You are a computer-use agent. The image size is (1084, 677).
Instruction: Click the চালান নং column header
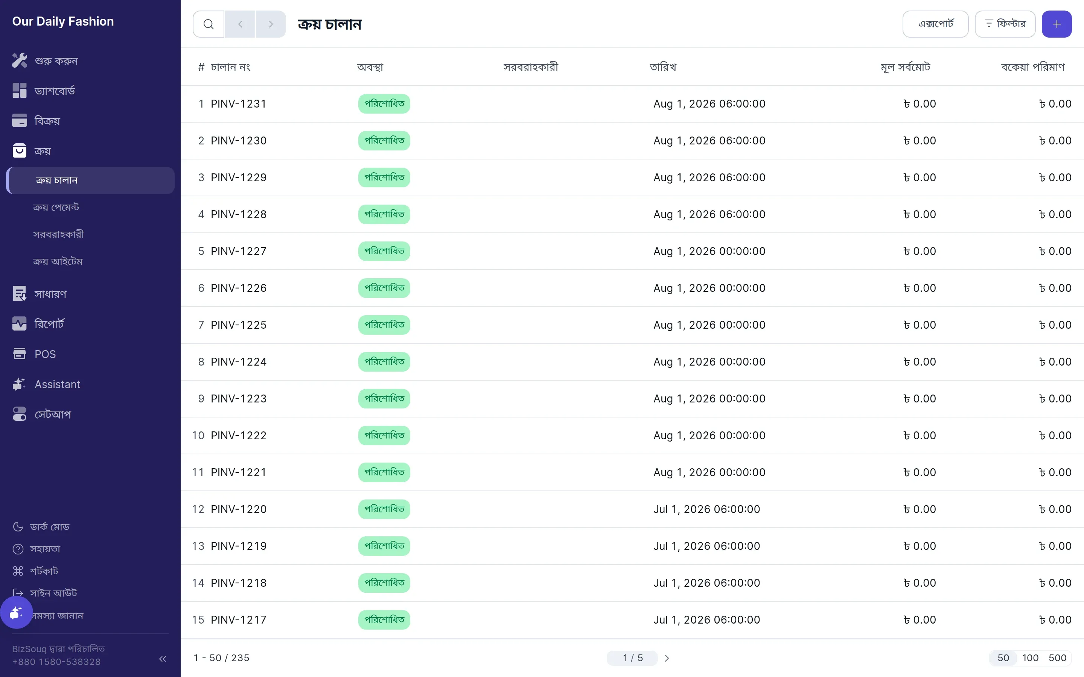(230, 67)
